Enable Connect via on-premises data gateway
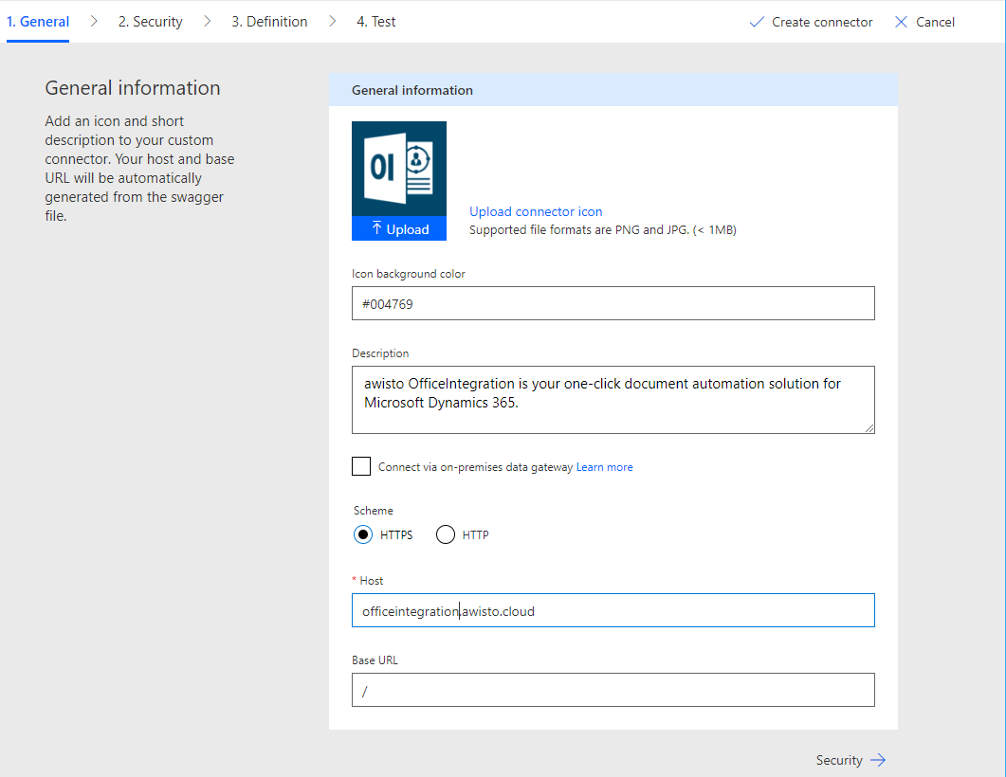This screenshot has height=777, width=1006. 361,466
